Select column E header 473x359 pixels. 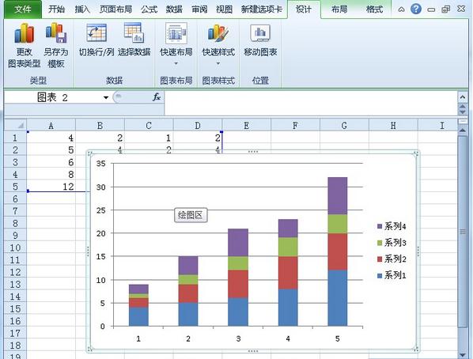point(247,125)
